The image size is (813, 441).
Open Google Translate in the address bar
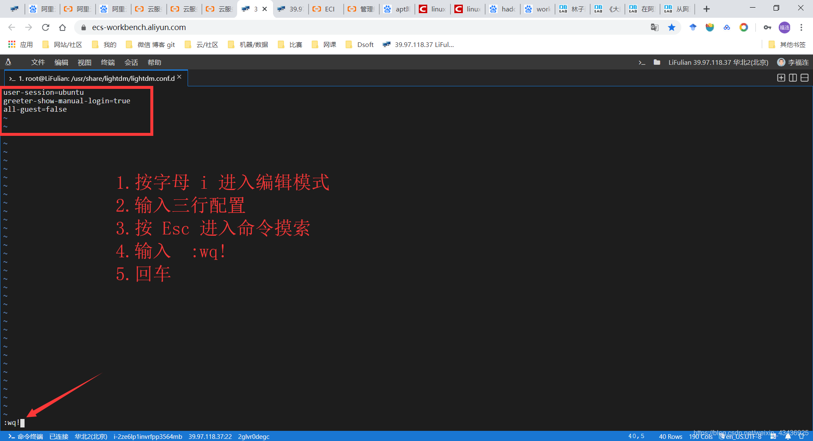(x=655, y=27)
